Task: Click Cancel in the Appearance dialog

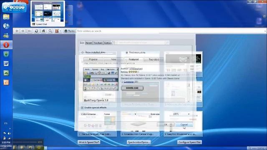Action: [184, 125]
